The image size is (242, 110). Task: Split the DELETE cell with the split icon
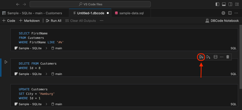point(215,57)
